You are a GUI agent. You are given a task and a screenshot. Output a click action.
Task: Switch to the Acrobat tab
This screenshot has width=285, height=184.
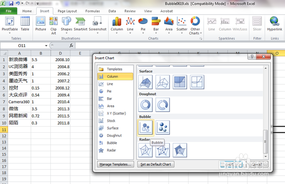click(167, 11)
